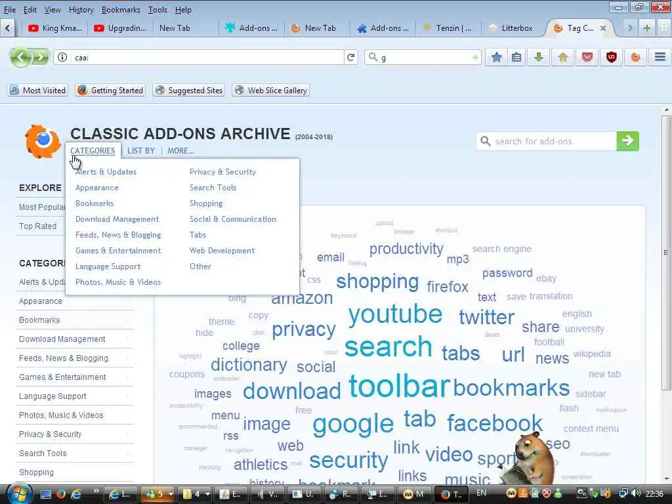Open the CATEGORIES dropdown menu
672x504 pixels.
(x=93, y=151)
